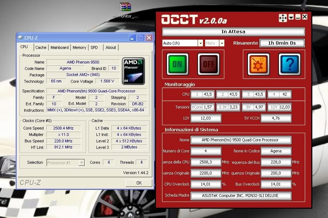Screen dimensions: 328x218
Task: Switch to the CPU tab in CPU-Z
Action: point(24,47)
